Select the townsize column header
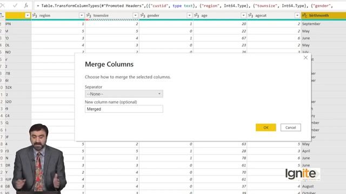Image resolution: width=346 pixels, height=194 pixels. tap(112, 16)
